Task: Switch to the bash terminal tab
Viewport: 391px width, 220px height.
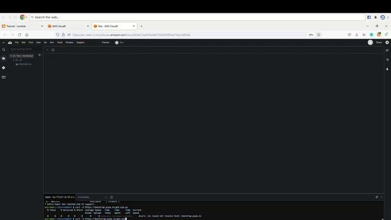Action: coord(59,197)
